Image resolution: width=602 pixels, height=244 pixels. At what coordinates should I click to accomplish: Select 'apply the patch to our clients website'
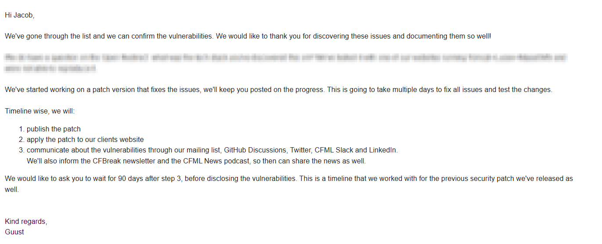click(85, 139)
